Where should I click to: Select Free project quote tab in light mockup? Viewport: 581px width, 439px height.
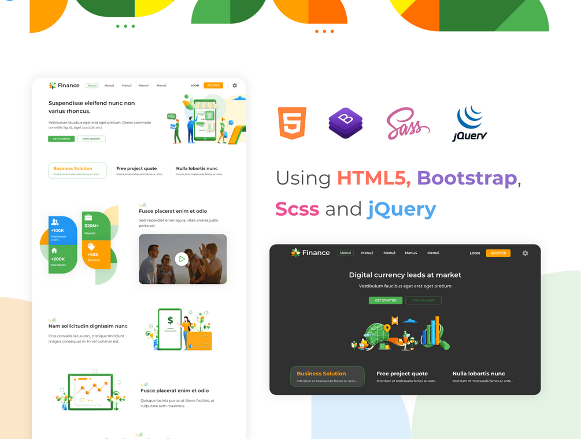pos(140,171)
